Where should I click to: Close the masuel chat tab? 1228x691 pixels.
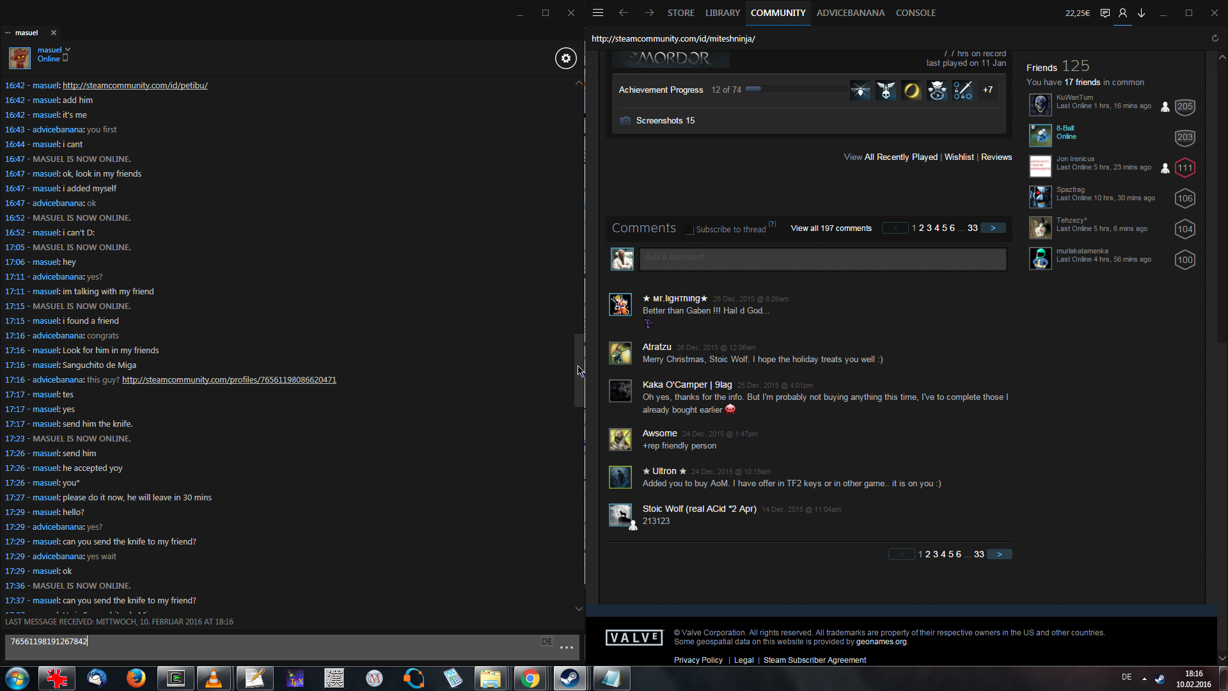[x=54, y=33]
